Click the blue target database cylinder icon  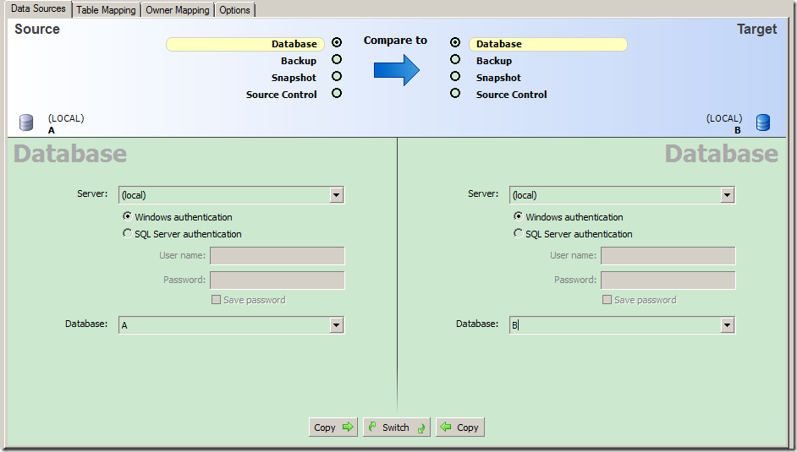763,123
